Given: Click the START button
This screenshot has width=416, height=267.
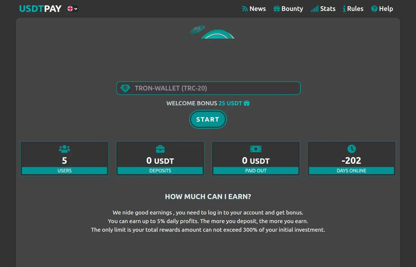Looking at the screenshot, I should pyautogui.click(x=208, y=119).
